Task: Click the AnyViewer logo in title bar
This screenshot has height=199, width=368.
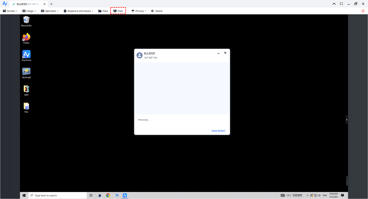Action: [5, 4]
